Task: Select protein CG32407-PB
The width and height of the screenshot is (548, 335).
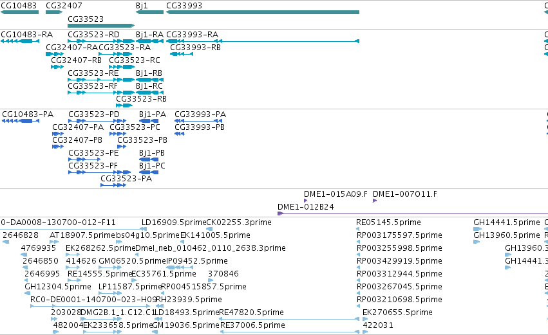Action: pyautogui.click(x=77, y=140)
